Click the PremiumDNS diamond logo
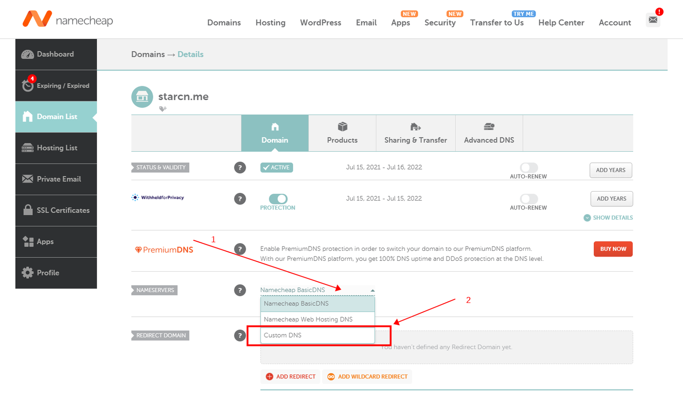 (x=164, y=250)
